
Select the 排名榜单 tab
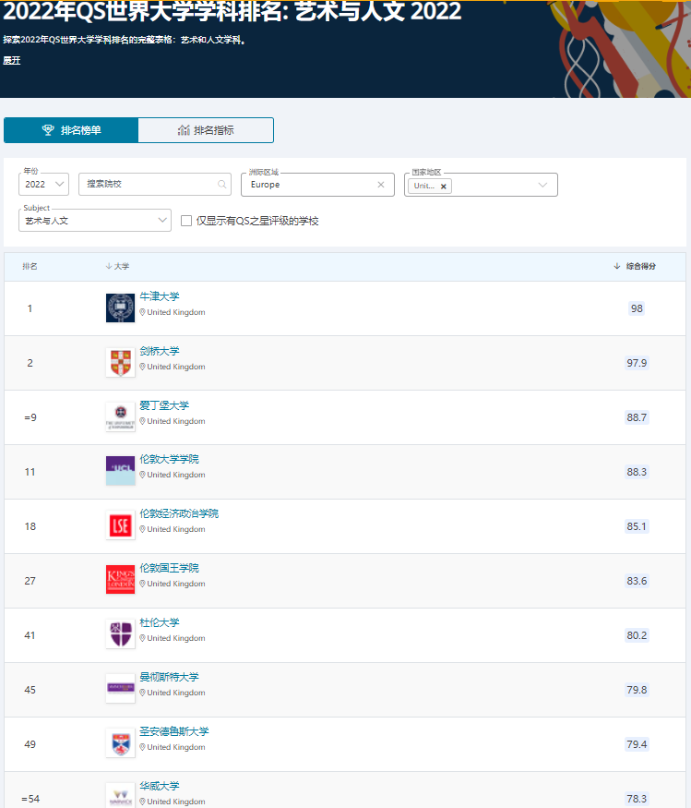click(x=71, y=130)
